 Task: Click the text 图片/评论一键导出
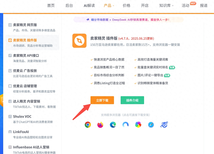pos(150,75)
